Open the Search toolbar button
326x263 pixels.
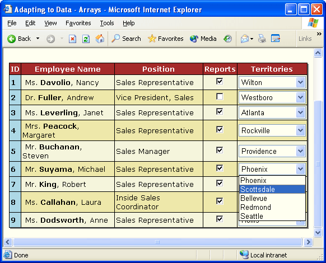126,39
